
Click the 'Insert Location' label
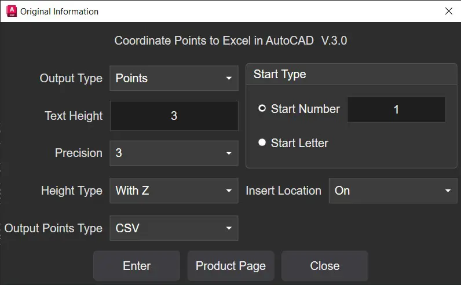click(x=283, y=191)
